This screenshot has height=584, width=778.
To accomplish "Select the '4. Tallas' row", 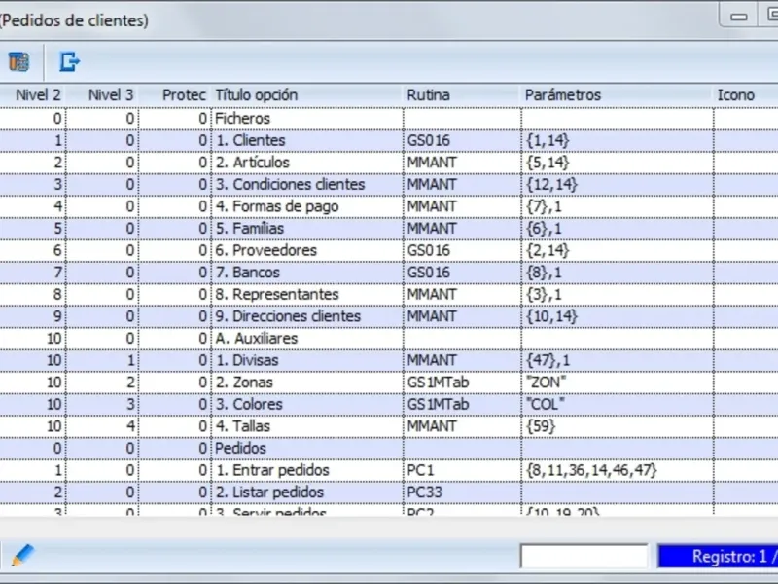I will tap(389, 426).
